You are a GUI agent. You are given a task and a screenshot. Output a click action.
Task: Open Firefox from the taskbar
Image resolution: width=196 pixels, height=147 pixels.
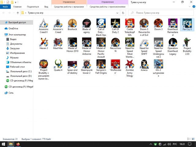18,144
